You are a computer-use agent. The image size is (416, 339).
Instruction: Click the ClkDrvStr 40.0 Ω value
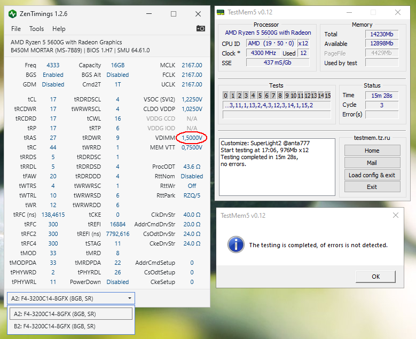(x=192, y=215)
